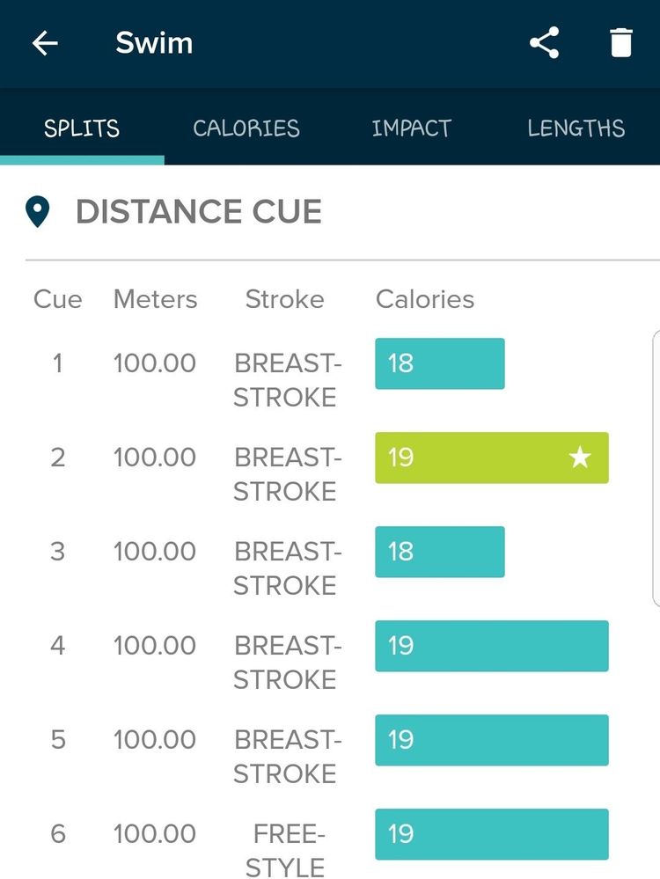This screenshot has height=879, width=660.
Task: Tap the back arrow icon
Action: click(45, 43)
